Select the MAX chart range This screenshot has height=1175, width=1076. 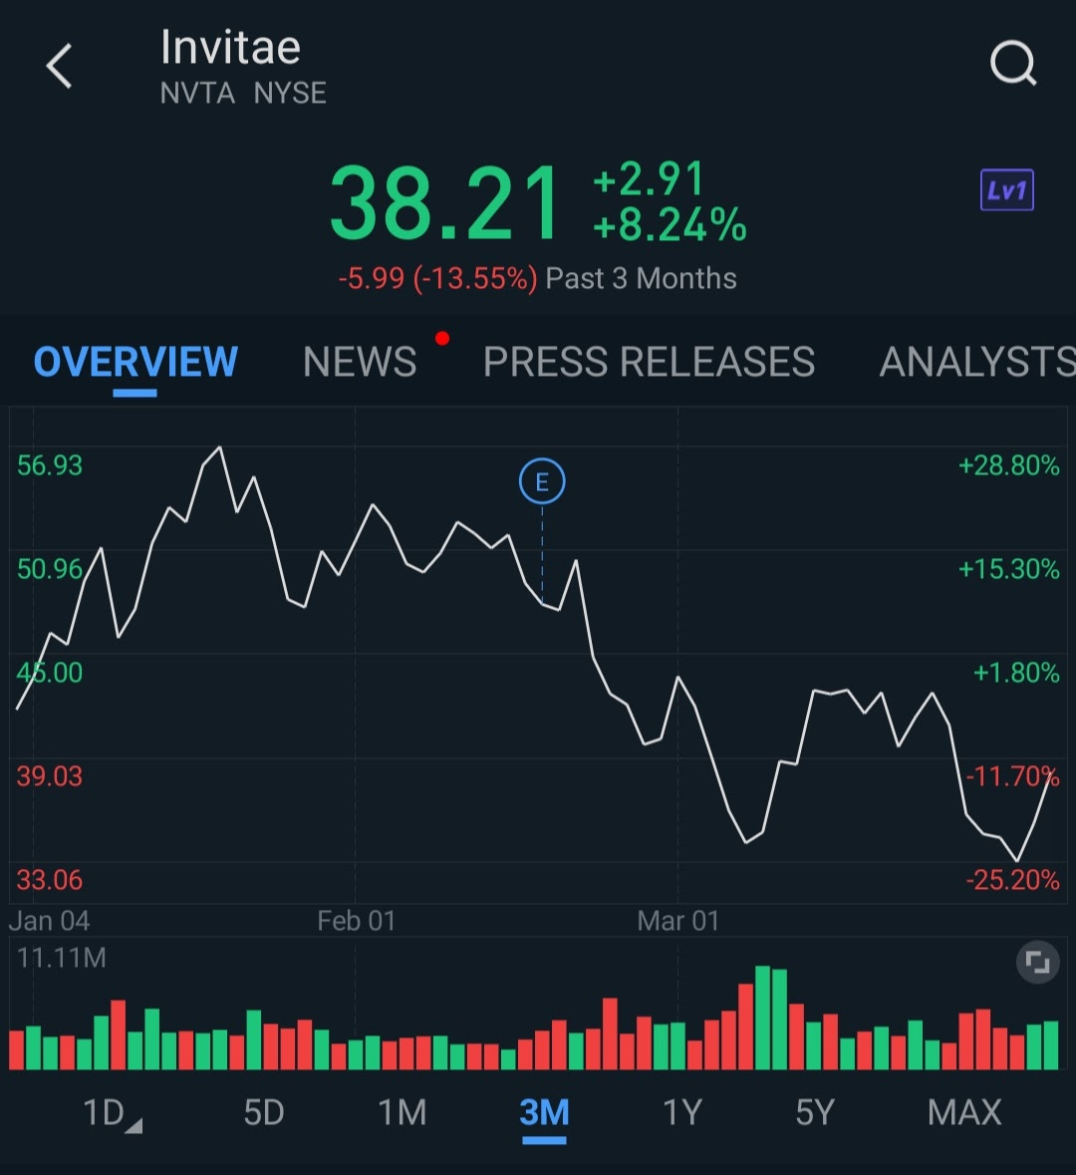point(964,1113)
